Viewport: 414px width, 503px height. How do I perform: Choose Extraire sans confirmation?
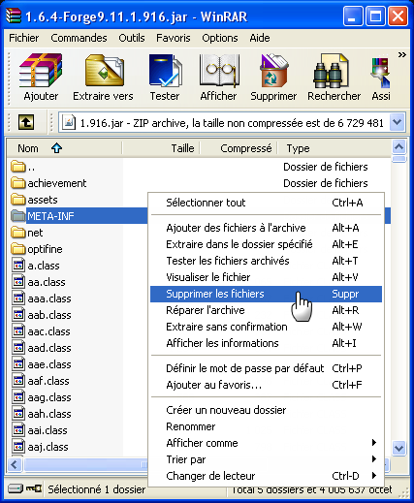266,327
